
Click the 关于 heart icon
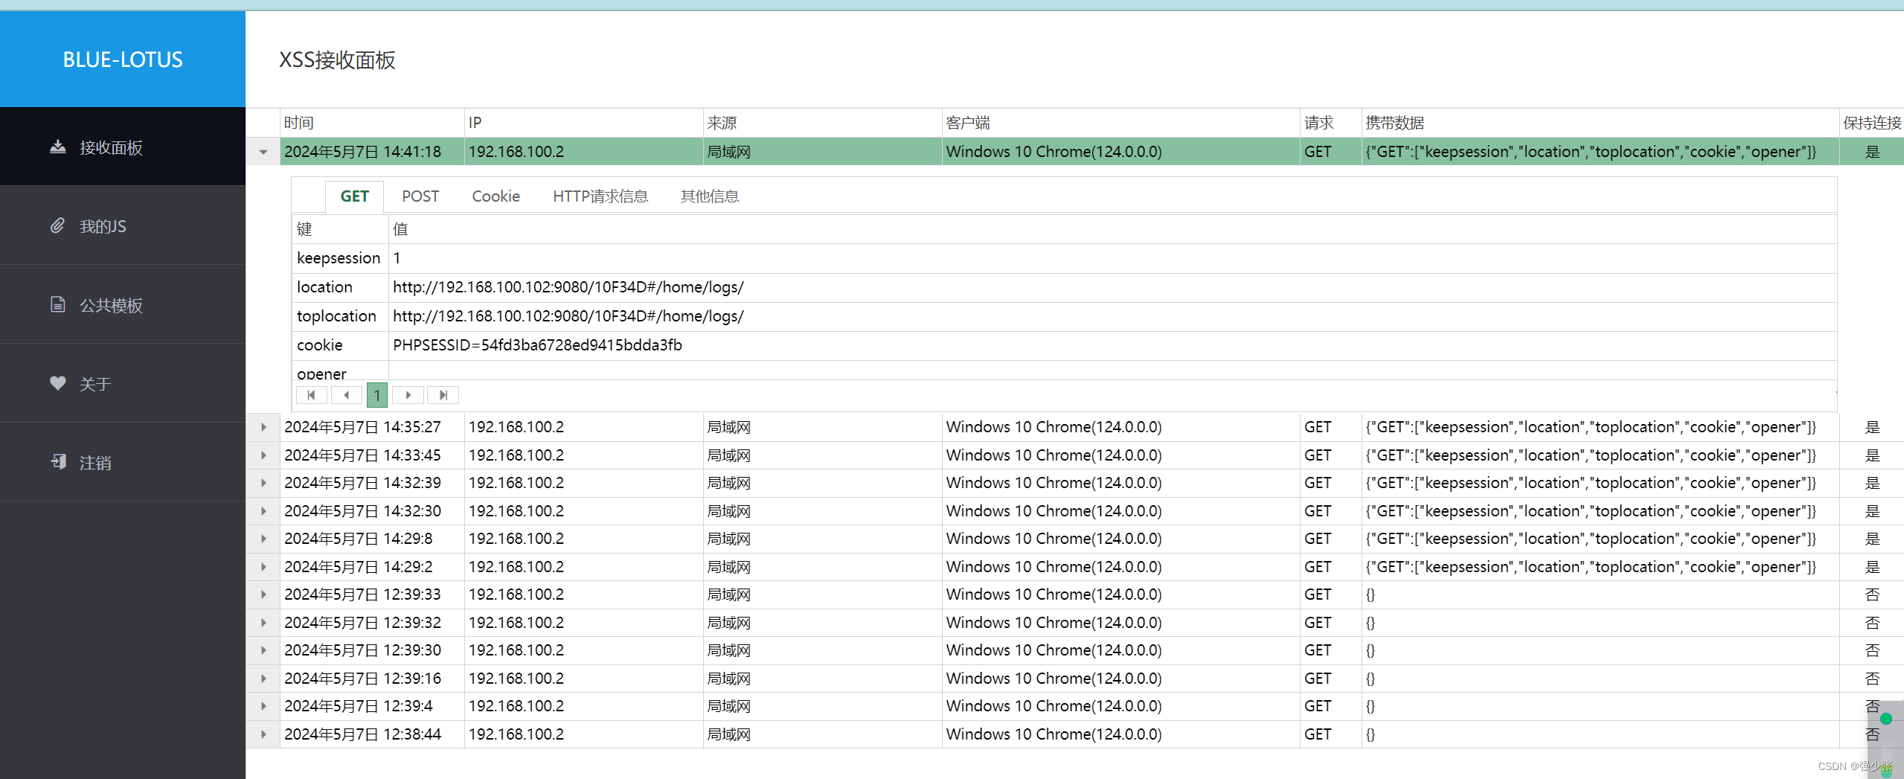click(57, 383)
